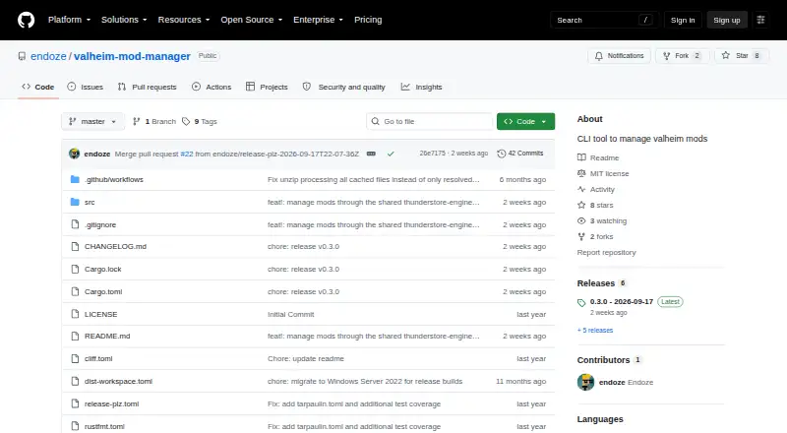787x433 pixels.
Task: Open README.md file
Action: coord(107,336)
